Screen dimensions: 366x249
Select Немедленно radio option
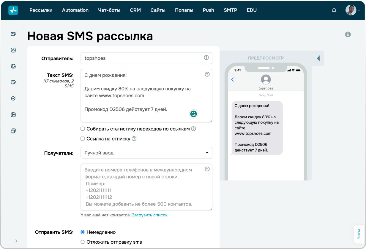tap(83, 232)
